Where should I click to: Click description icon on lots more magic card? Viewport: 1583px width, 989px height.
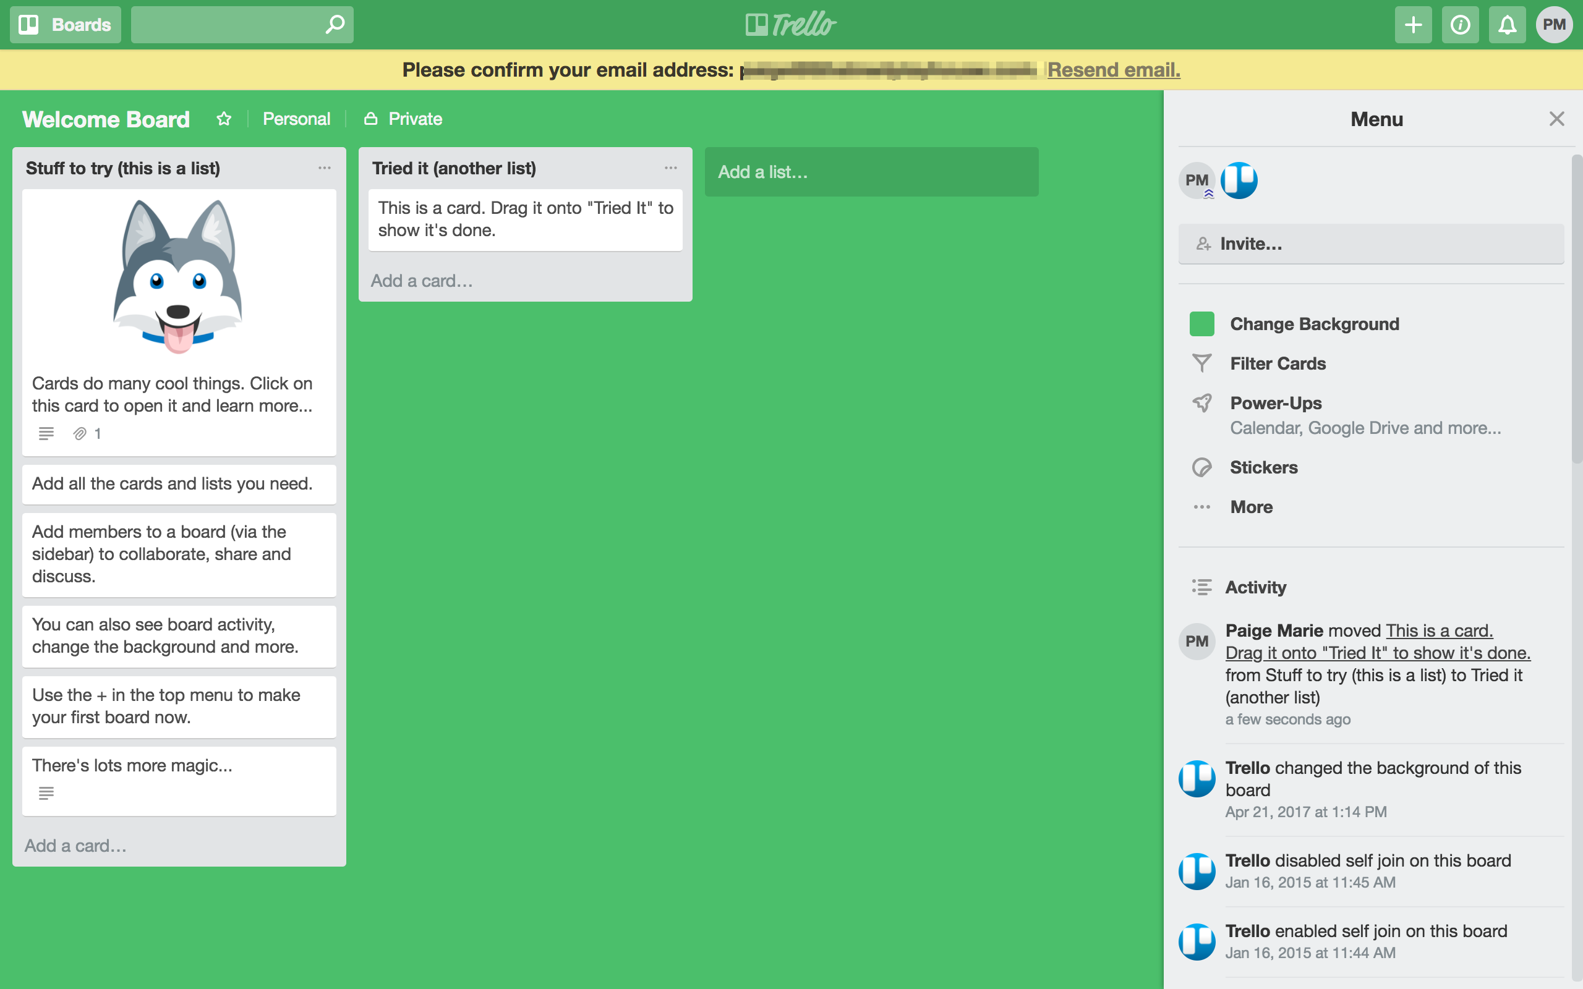tap(46, 794)
